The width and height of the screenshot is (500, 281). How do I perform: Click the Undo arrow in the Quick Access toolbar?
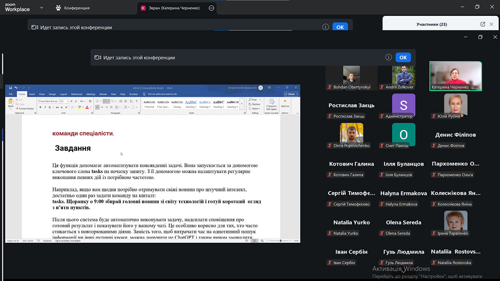click(x=16, y=88)
